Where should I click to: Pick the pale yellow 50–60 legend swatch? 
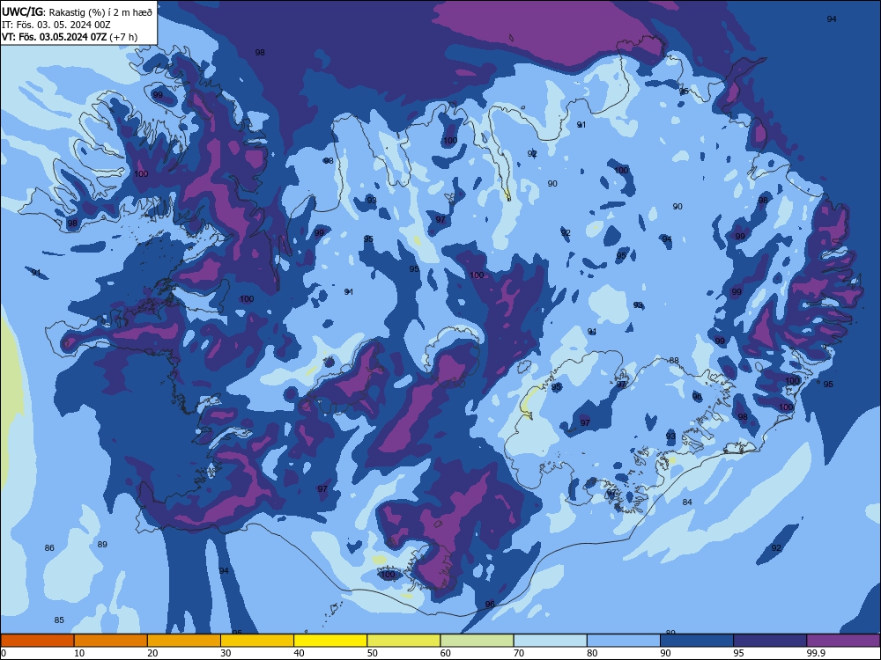tap(404, 641)
